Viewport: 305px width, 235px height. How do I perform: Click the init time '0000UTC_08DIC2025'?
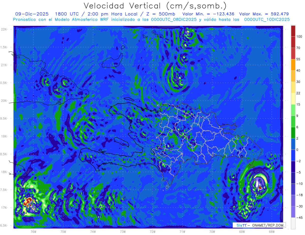tap(173, 20)
